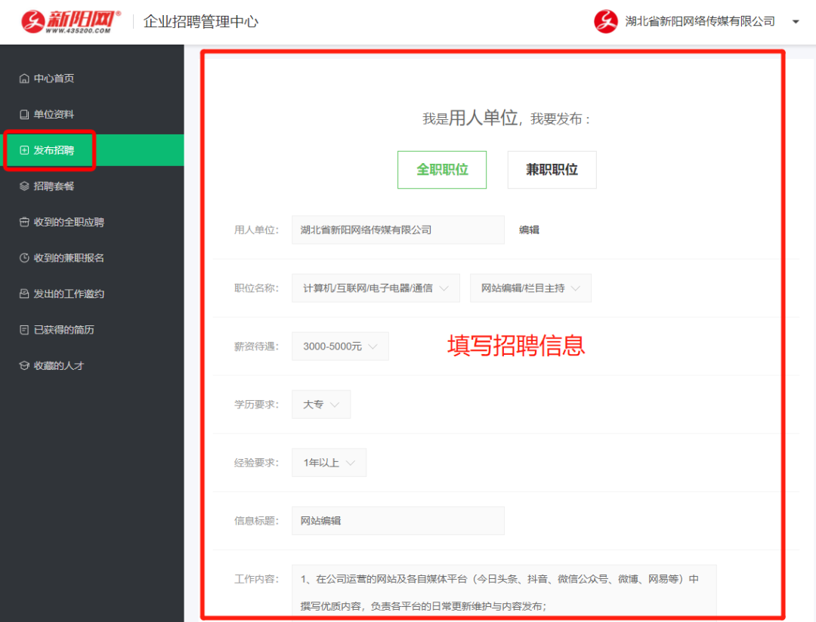
Task: Expand the 网站编辑/栏目主持 position dropdown
Action: click(x=530, y=288)
